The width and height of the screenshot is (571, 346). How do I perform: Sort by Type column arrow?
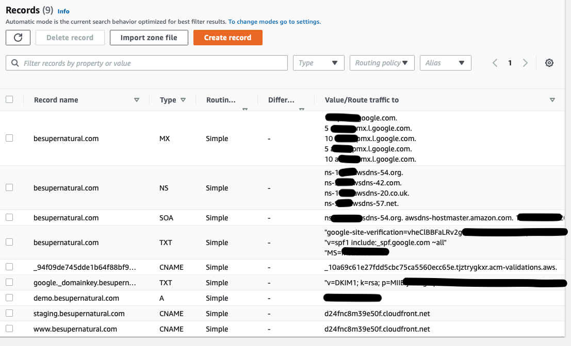183,99
